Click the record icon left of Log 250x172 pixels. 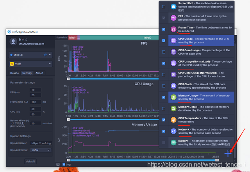click(x=58, y=164)
